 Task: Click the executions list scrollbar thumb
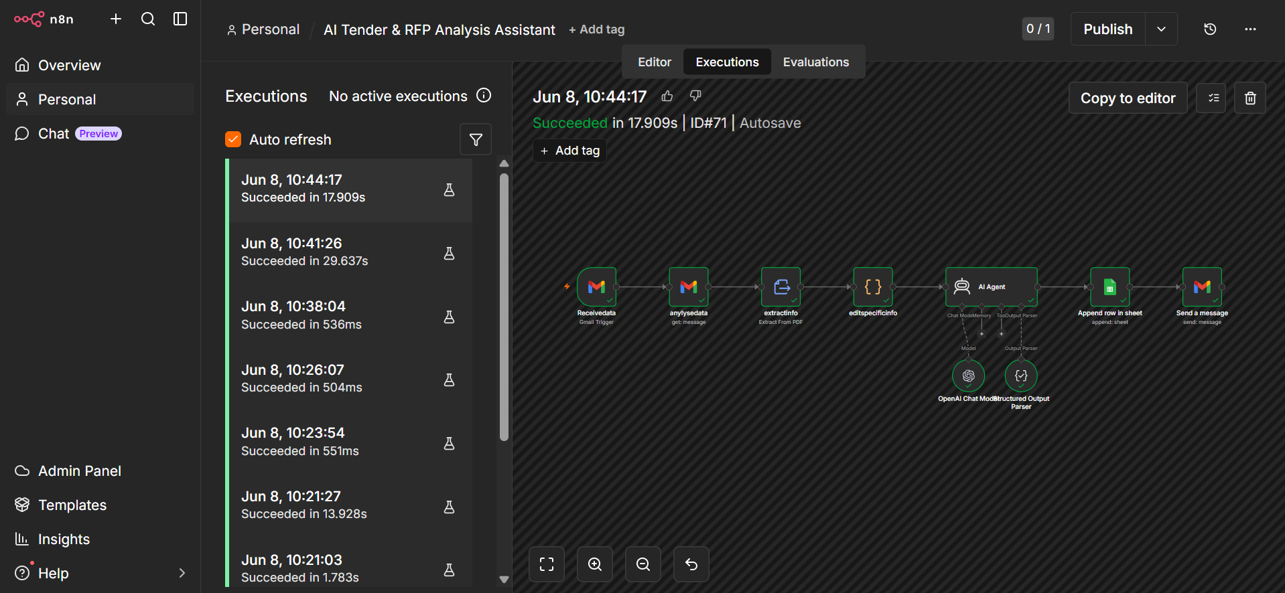click(x=504, y=307)
